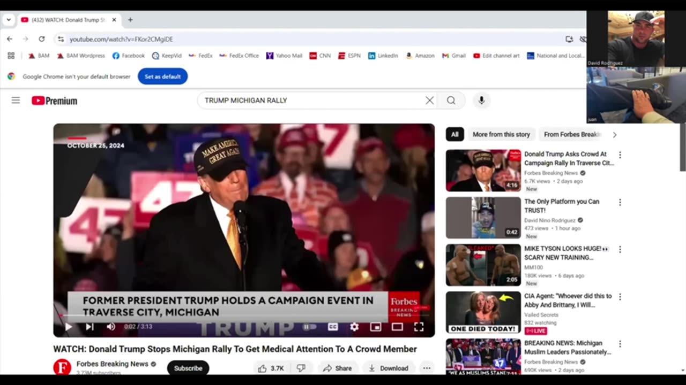
Task: Open the ESPN bookmark
Action: coord(349,56)
